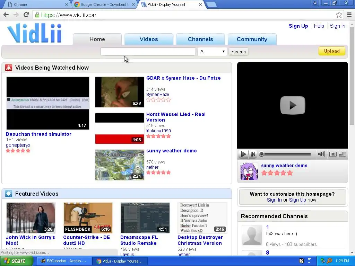Open John Wick in Garry's Mod! link
This screenshot has width=355, height=266.
pos(31,240)
